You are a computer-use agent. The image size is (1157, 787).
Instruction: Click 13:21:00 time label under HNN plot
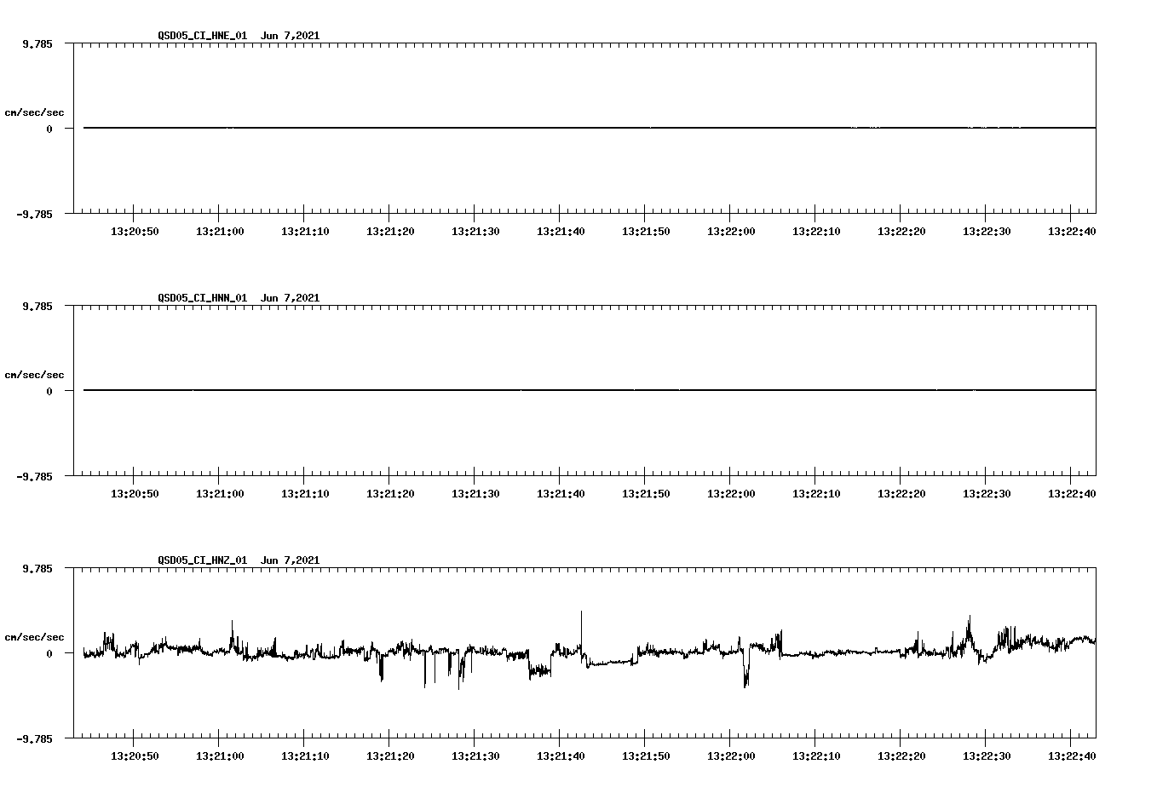(x=220, y=494)
